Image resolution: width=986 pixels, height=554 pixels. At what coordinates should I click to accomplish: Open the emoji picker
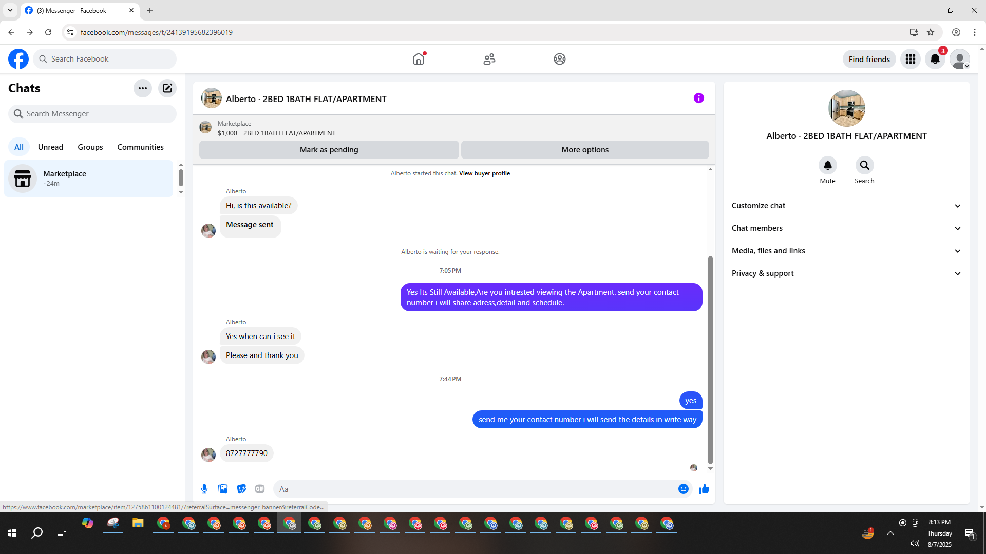pos(684,489)
